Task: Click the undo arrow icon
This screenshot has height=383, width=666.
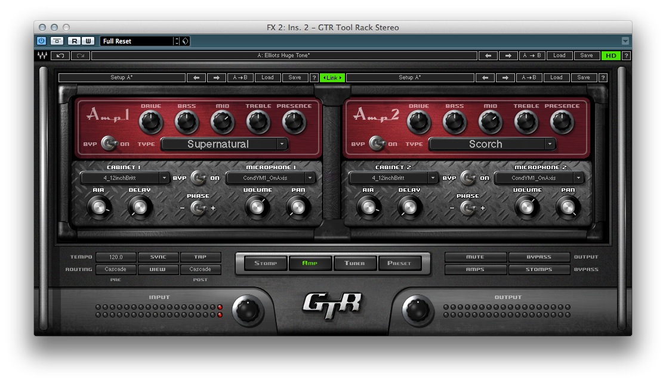Action: [60, 55]
